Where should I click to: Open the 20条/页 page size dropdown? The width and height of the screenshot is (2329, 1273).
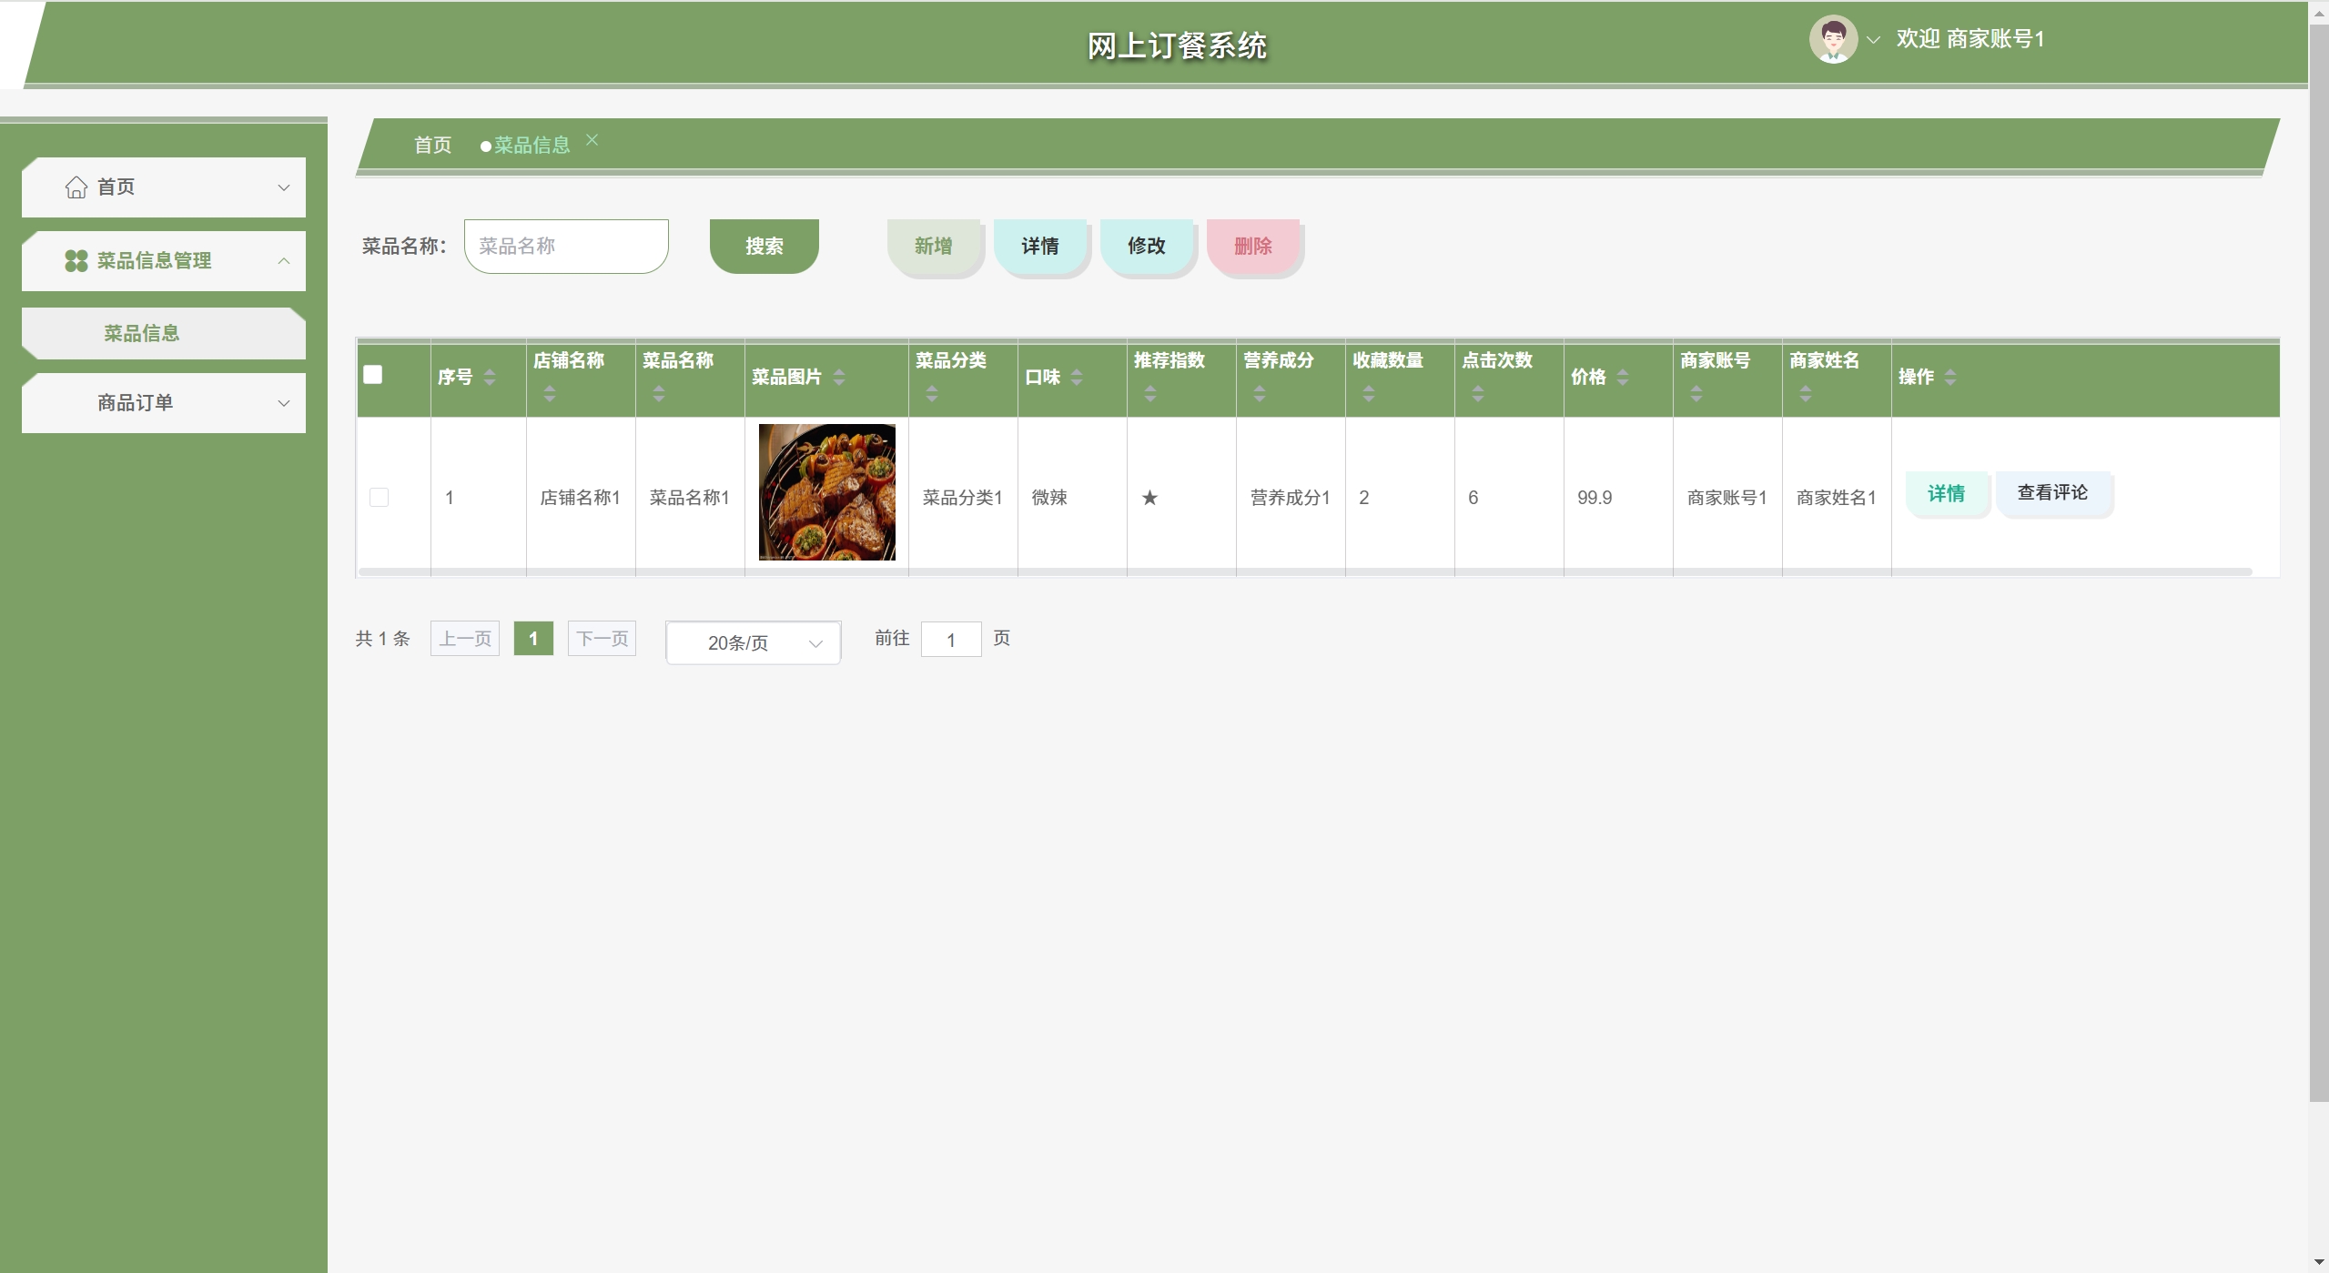coord(753,643)
